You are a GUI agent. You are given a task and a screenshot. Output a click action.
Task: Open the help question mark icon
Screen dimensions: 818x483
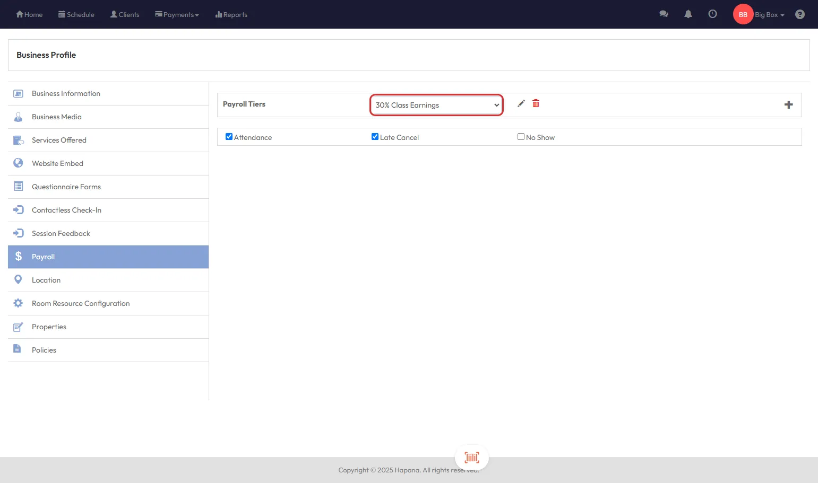tap(799, 14)
